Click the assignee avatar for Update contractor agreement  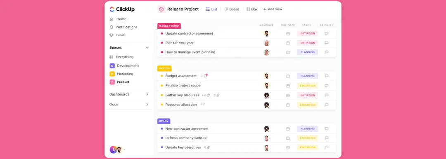[266, 33]
